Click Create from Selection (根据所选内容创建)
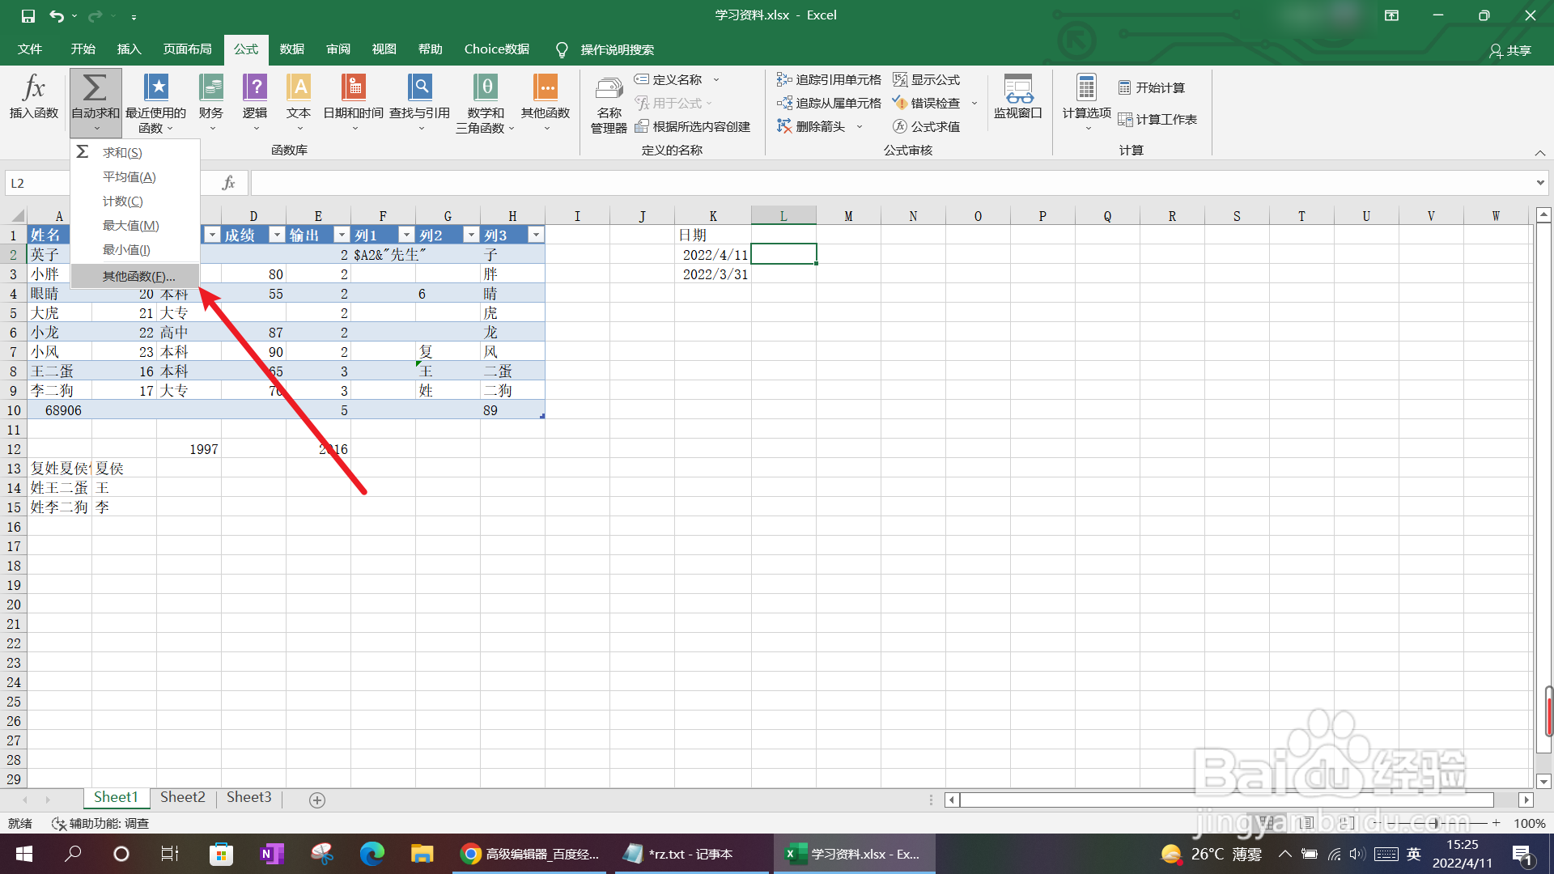Screen dimensions: 1554x874 (693, 126)
